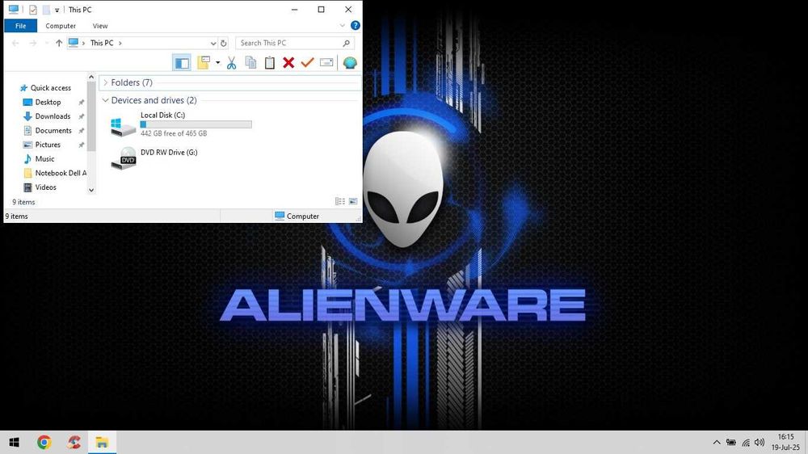Click the red X Delete icon
This screenshot has height=454, width=808.
tap(288, 63)
